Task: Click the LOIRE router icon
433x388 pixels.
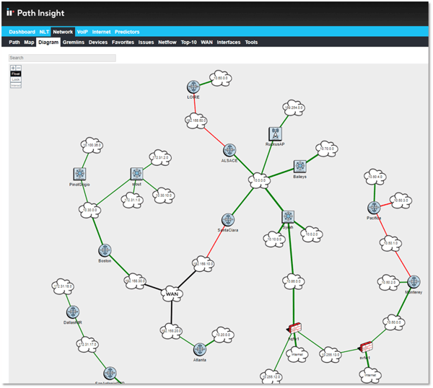Action: click(x=193, y=87)
